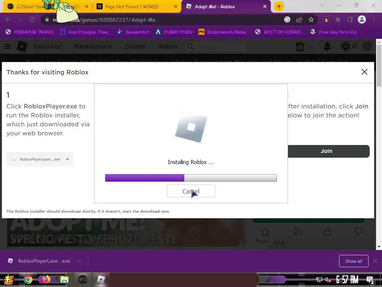Screen dimensions: 382x287
Task: Open the Roblox user avatar
Action: [x=300, y=46]
